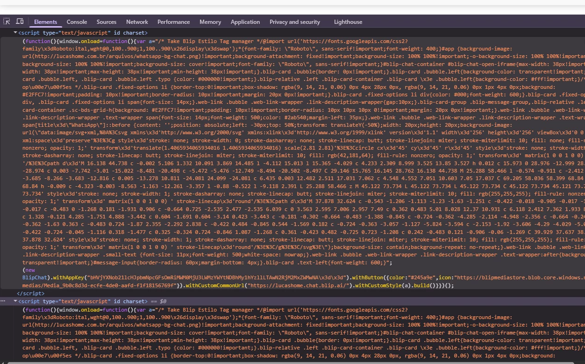Collapse the first script element node

tap(15, 33)
